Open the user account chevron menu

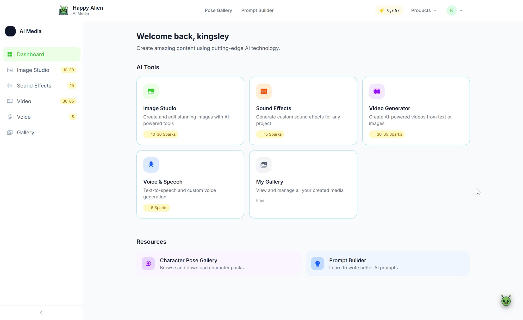tap(461, 10)
